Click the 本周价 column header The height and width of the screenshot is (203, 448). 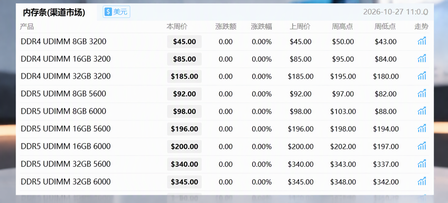pyautogui.click(x=177, y=27)
